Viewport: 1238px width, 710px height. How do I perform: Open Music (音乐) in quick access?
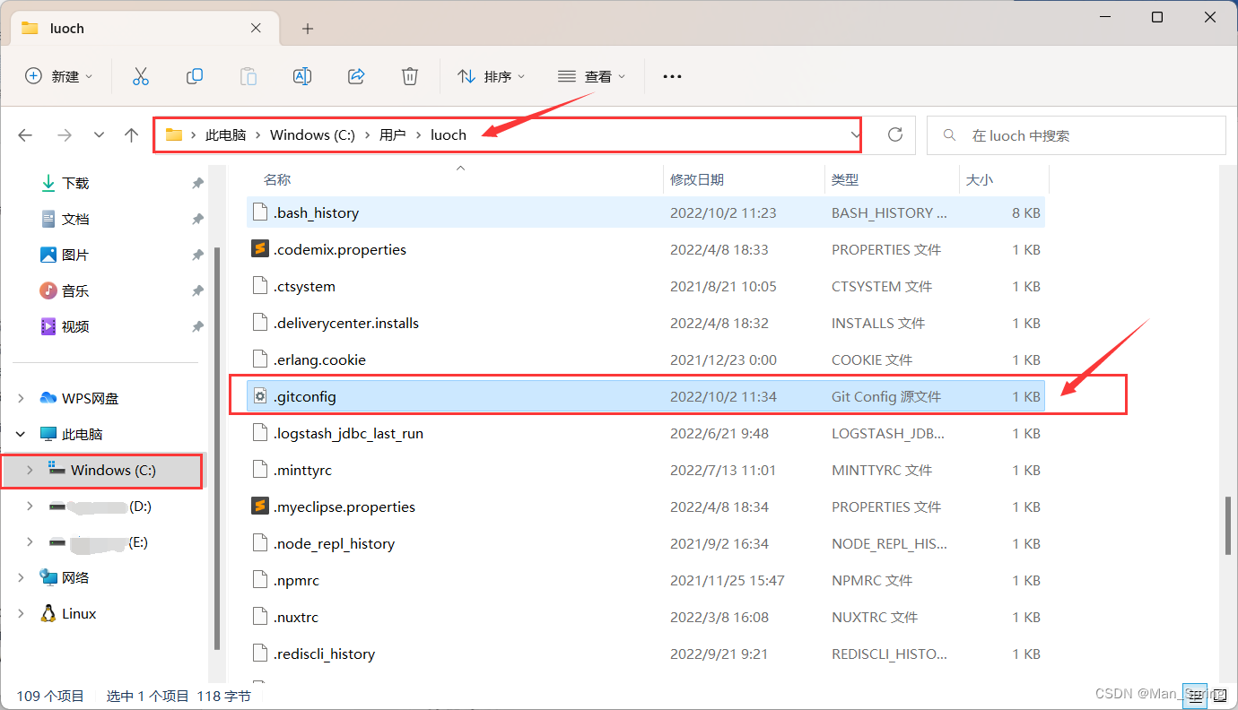coord(75,290)
